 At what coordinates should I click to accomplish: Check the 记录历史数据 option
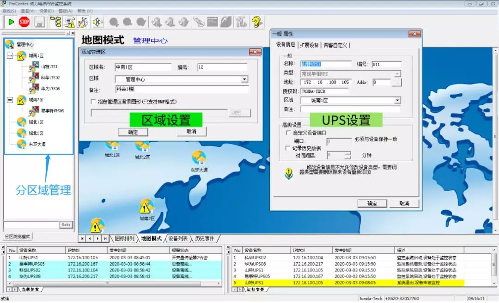(x=288, y=148)
